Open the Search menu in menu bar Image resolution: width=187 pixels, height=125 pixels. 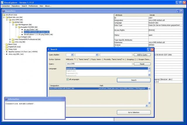(x=24, y=6)
